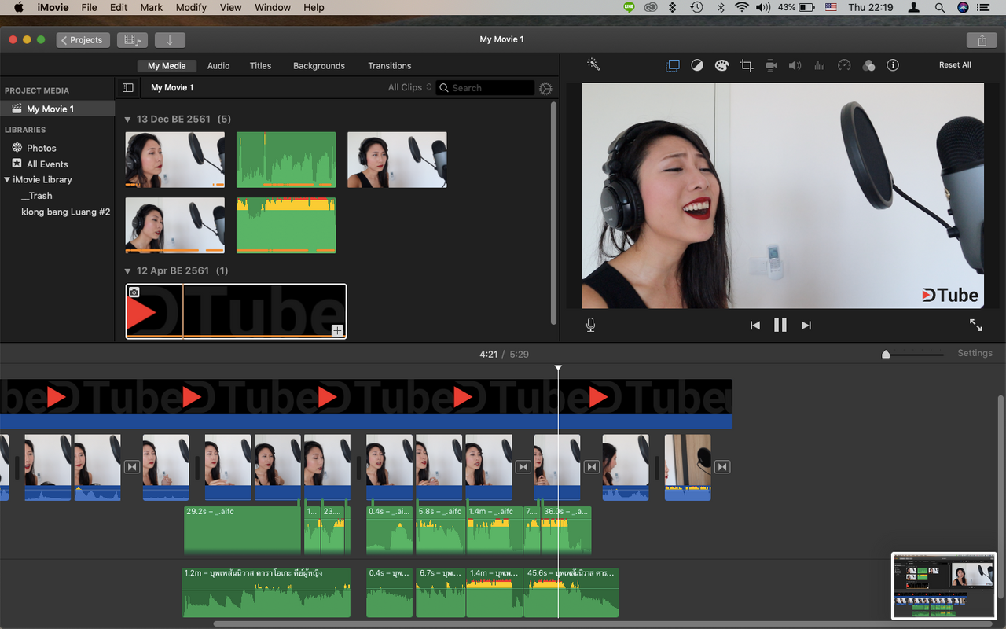Click the magic wand auto-enhance icon
This screenshot has height=629, width=1006.
(593, 65)
